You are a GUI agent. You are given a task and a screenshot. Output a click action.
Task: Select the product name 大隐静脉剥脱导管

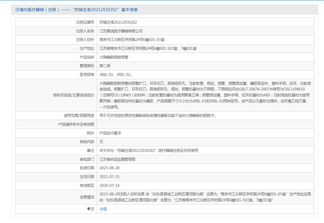[x=114, y=57]
